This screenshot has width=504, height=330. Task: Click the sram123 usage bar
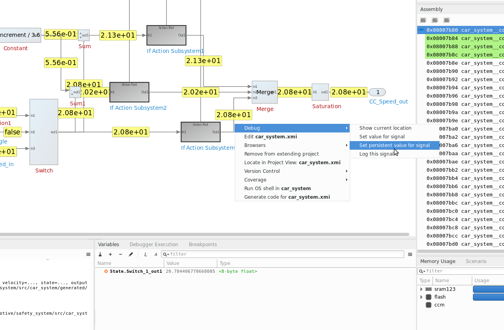coord(488,289)
